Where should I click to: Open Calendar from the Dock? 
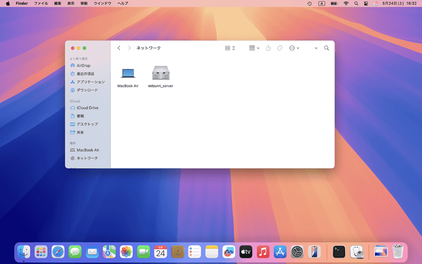click(x=160, y=252)
